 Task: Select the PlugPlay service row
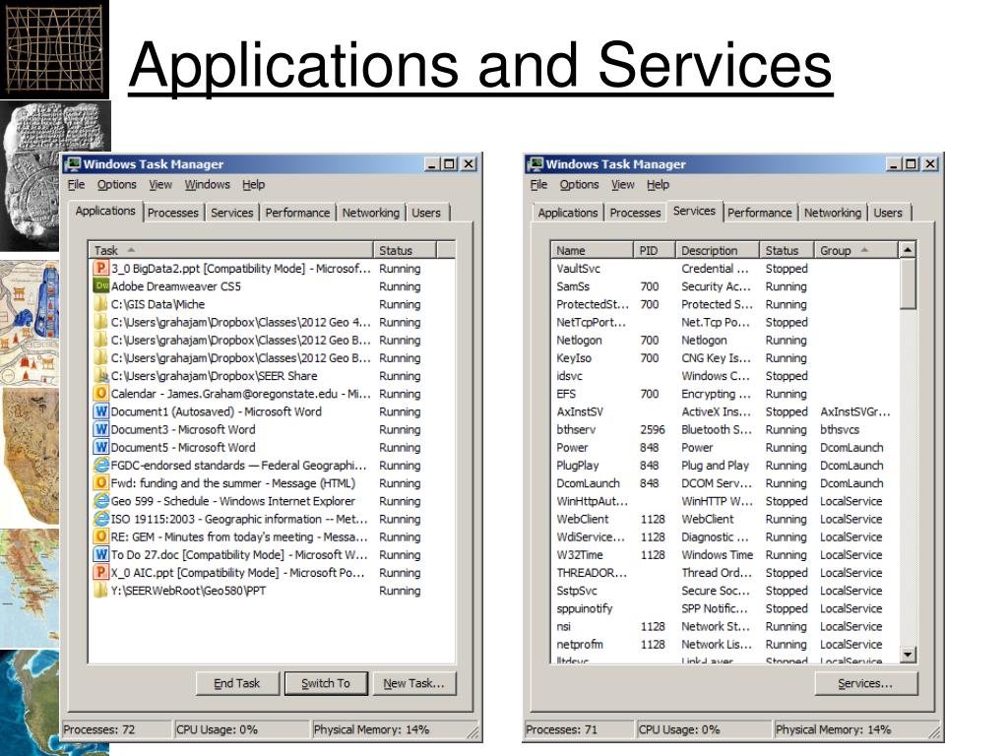(724, 465)
